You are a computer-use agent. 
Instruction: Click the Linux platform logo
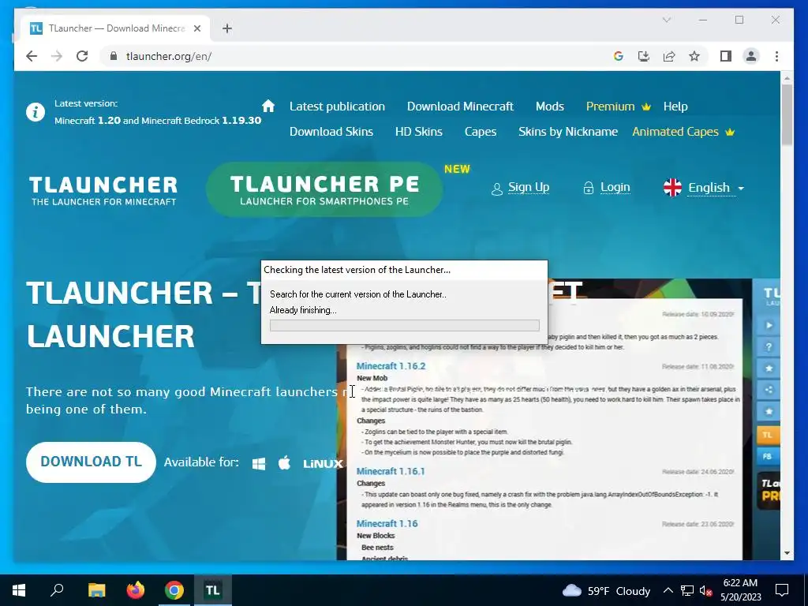(323, 464)
